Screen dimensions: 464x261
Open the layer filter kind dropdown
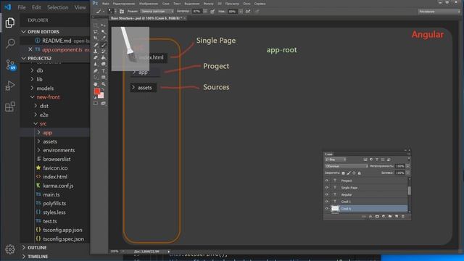click(x=336, y=159)
